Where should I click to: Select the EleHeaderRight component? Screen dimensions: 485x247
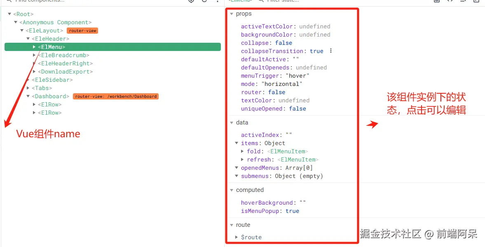coord(65,63)
